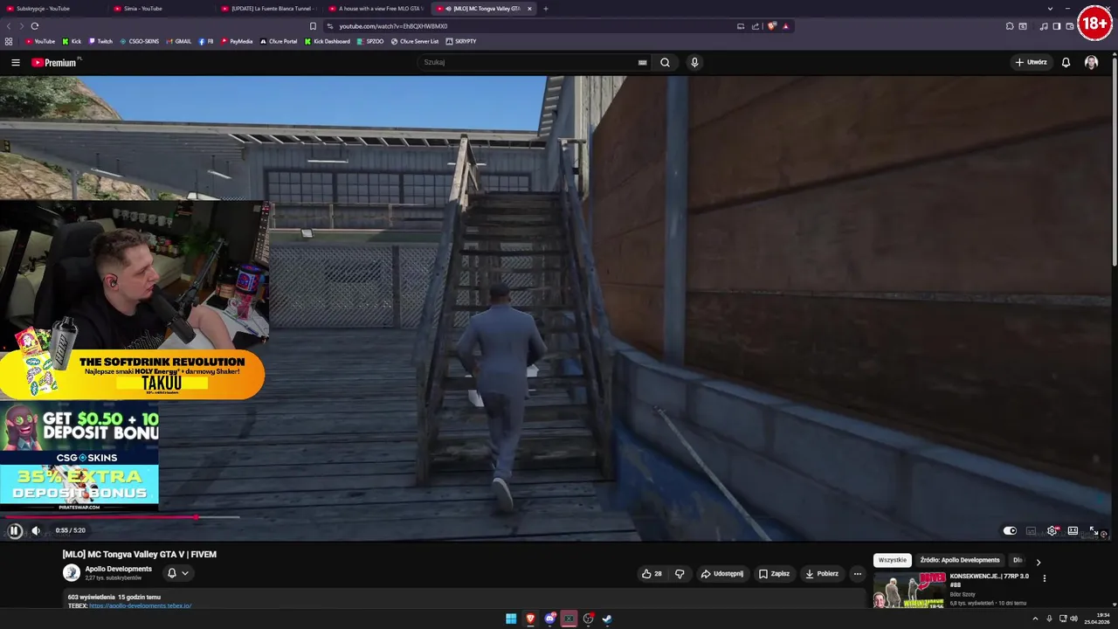Expand the channel notification bell dropdown
The height and width of the screenshot is (629, 1118).
177,573
